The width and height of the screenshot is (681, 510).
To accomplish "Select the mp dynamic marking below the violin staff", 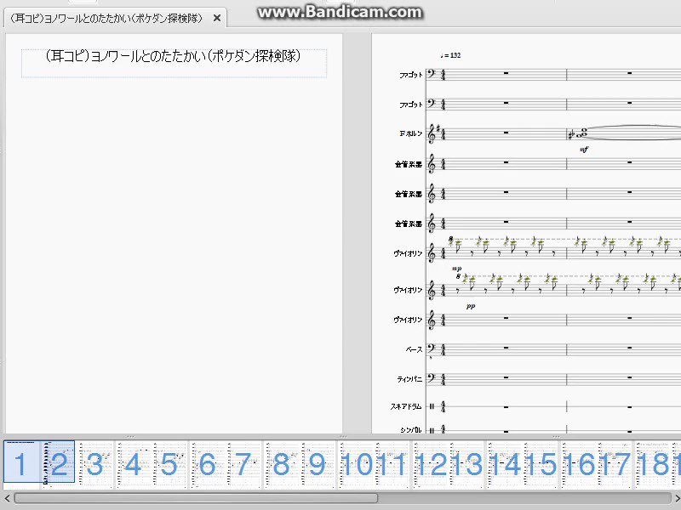I will pyautogui.click(x=456, y=269).
